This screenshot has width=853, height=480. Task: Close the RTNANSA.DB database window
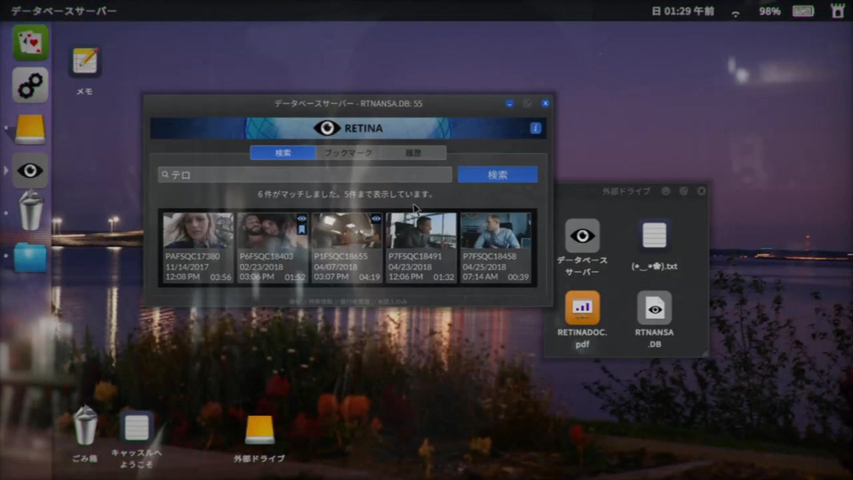tap(545, 103)
